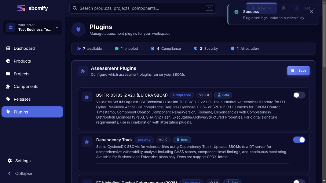
Task: Click the search magnifier icon
Action: tap(75, 8)
